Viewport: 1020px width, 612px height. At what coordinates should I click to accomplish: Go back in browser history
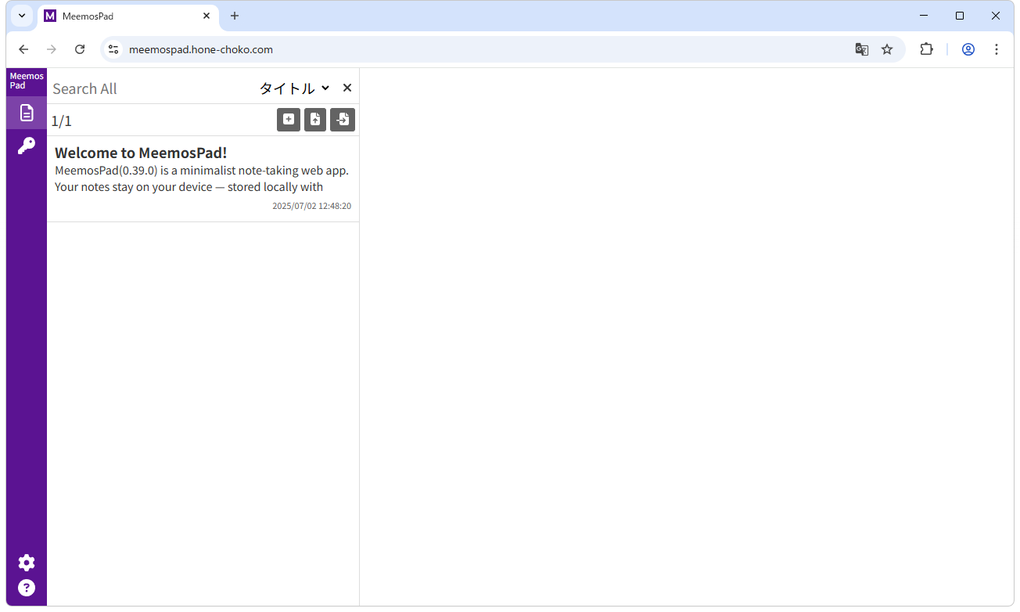23,49
